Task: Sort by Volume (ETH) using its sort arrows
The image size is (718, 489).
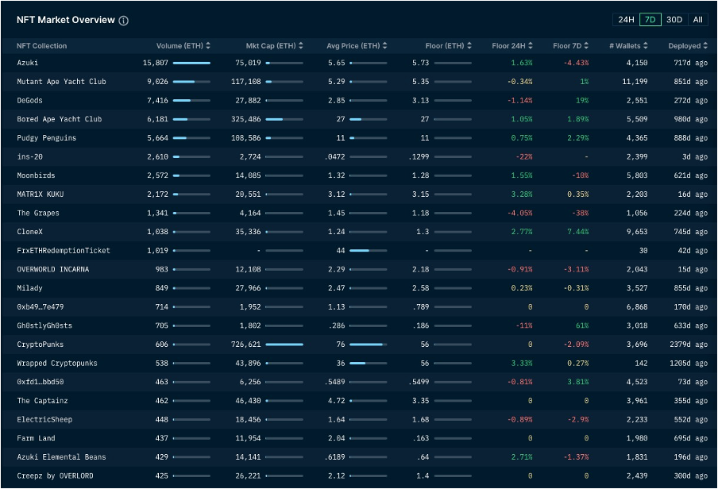Action: coord(208,46)
